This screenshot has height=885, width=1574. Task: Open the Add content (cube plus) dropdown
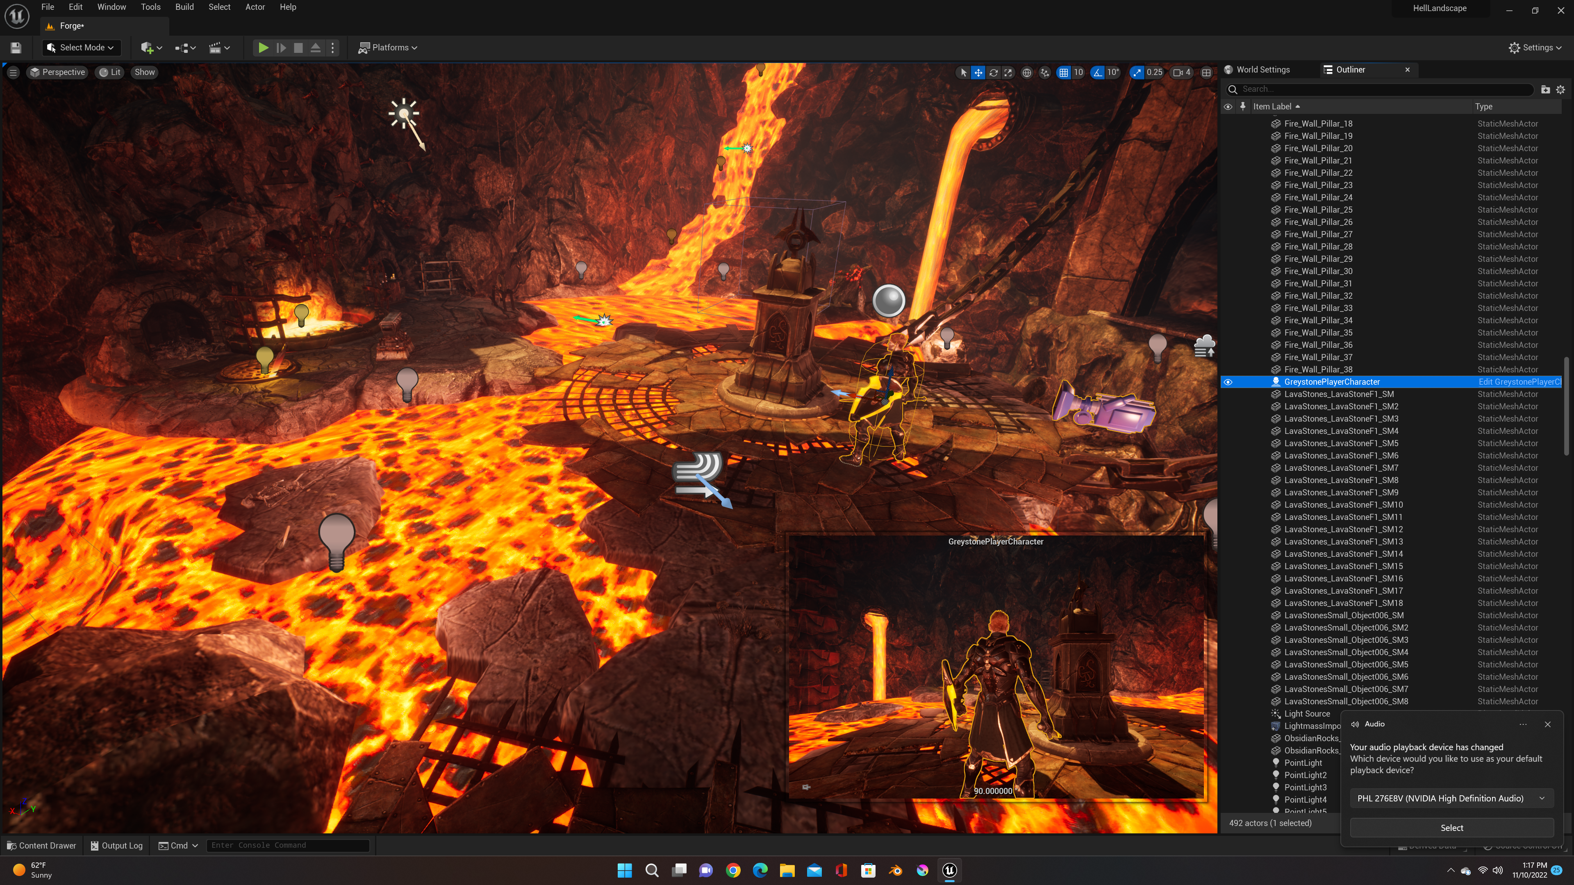151,48
